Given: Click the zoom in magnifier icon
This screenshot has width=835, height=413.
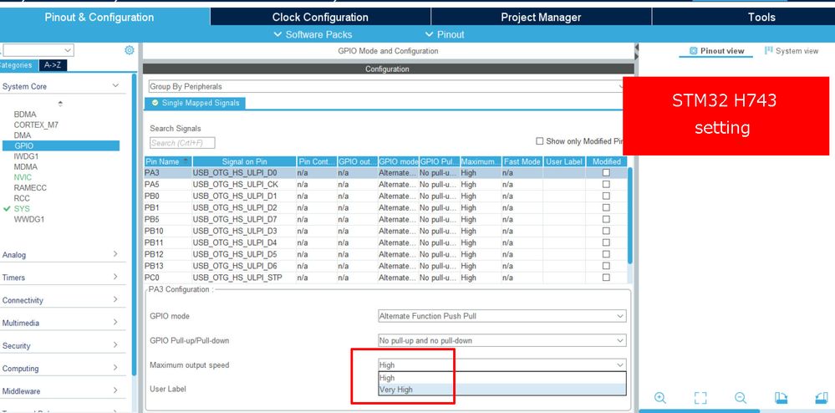Looking at the screenshot, I should [660, 398].
